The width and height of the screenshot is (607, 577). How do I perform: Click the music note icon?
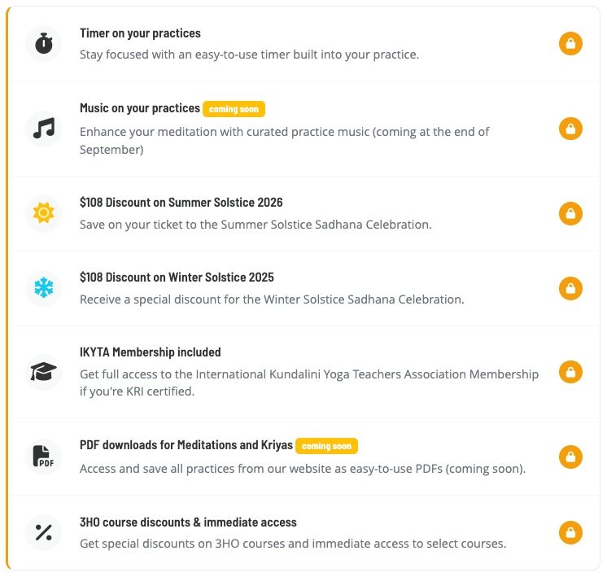43,129
